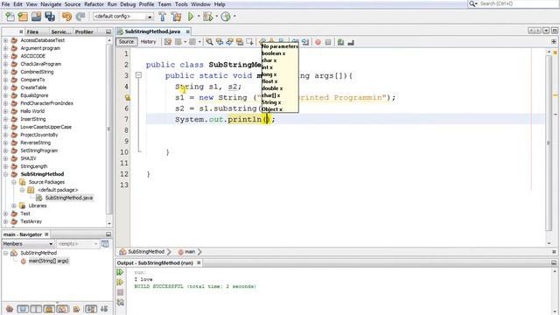This screenshot has width=560, height=315.
Task: Click the Stop Macro Recording icon
Action: click(328, 42)
